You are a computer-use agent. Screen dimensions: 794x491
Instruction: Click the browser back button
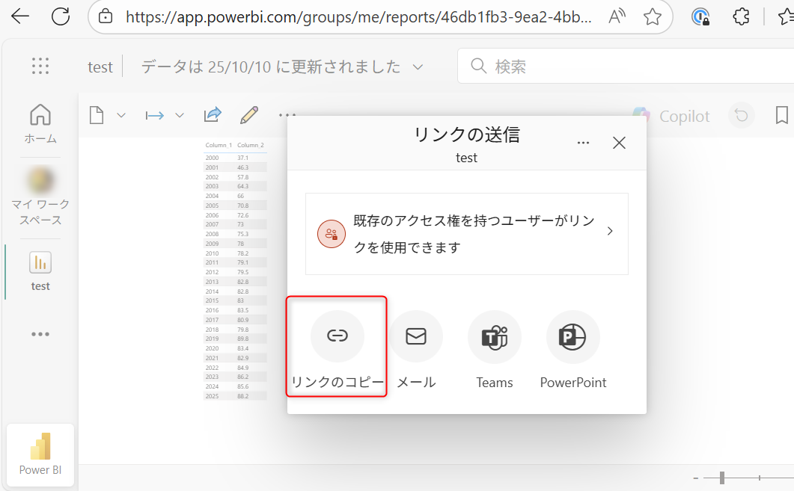click(x=19, y=16)
